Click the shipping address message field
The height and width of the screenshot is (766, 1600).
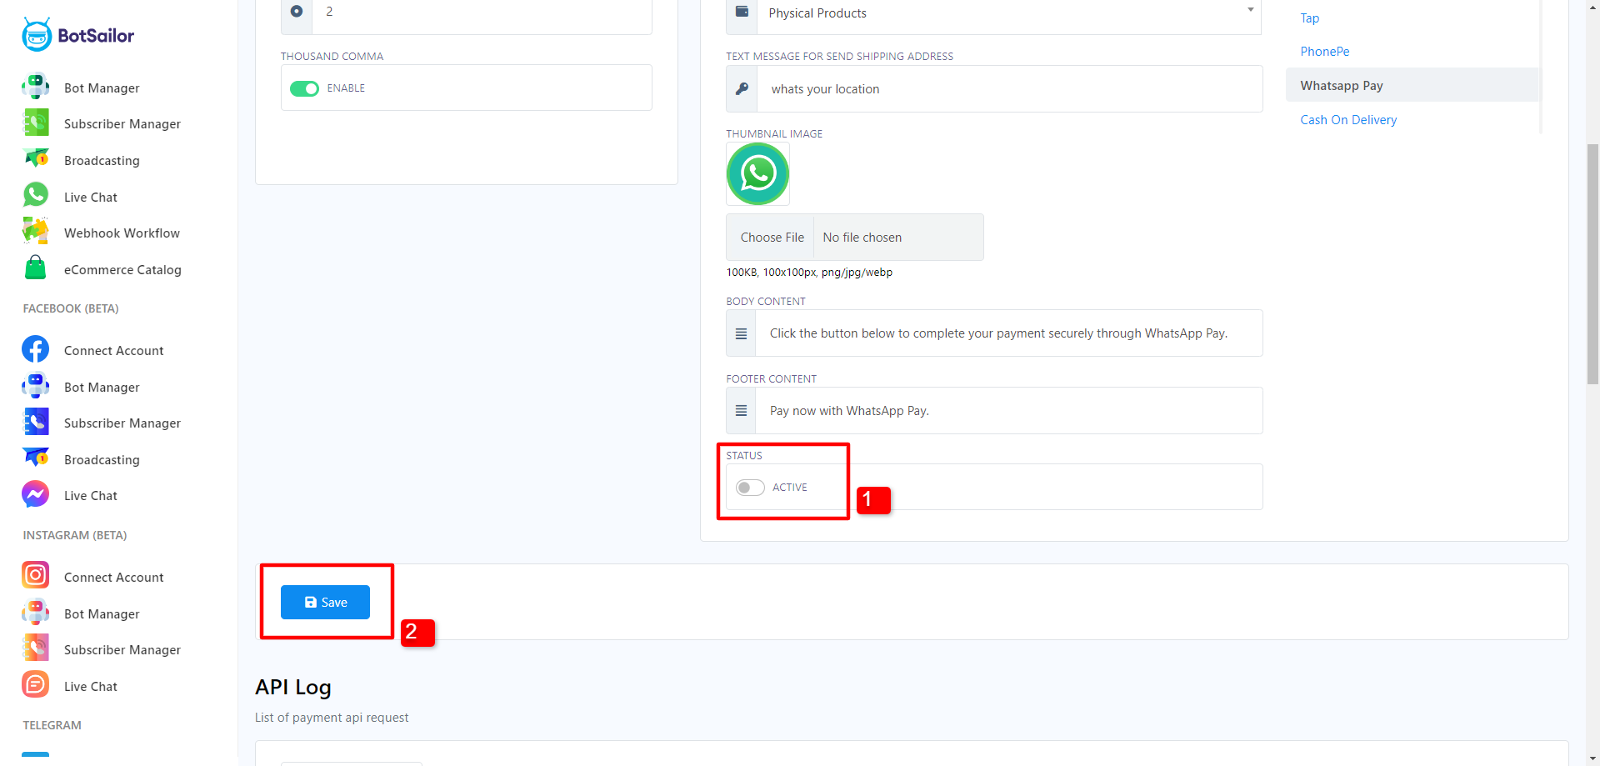coord(1008,89)
